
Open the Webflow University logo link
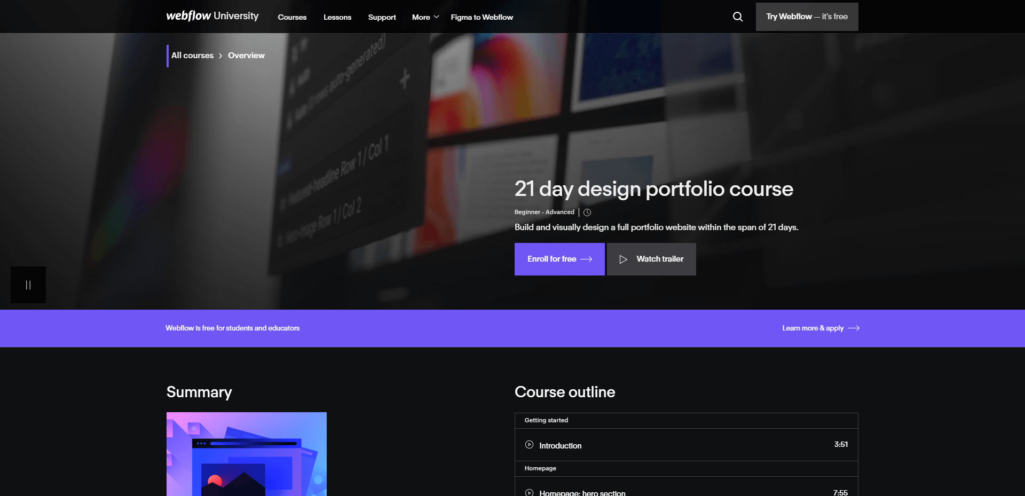(x=212, y=16)
